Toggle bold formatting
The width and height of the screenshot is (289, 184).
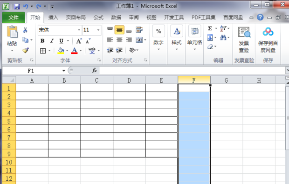42,41
